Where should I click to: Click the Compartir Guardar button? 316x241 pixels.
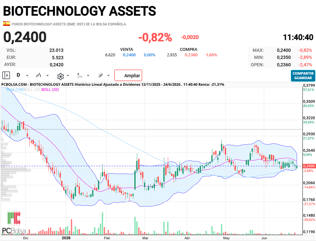point(303,76)
